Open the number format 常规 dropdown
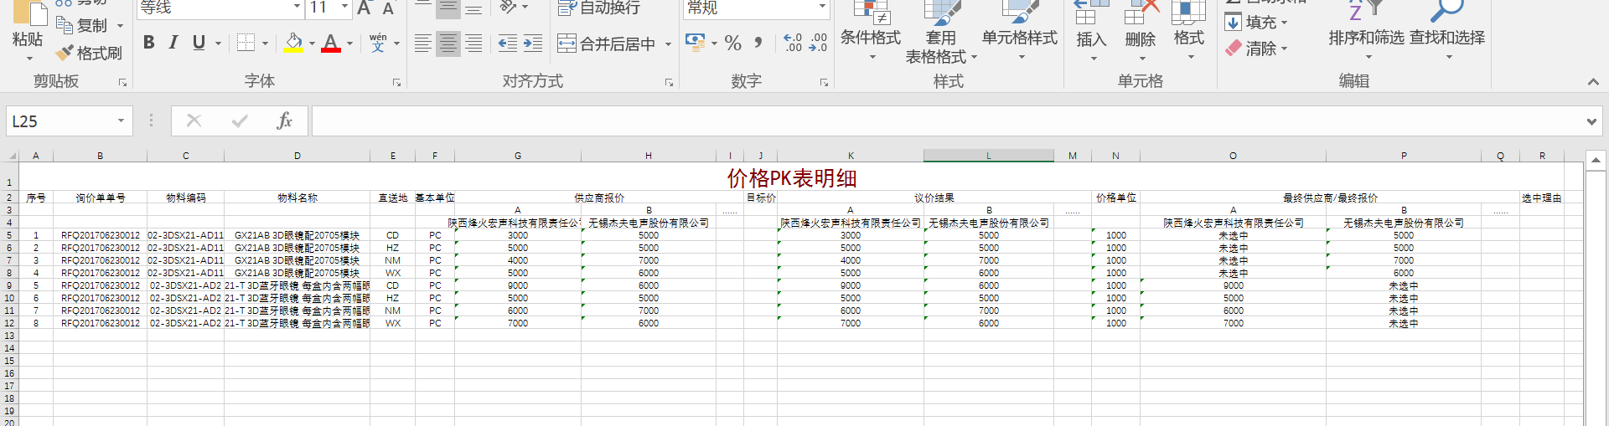1609x426 pixels. (822, 8)
